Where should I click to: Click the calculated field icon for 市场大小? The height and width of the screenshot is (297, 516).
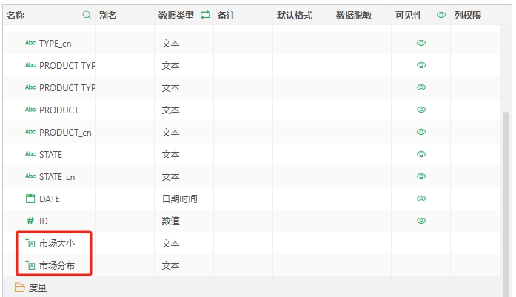tap(30, 243)
